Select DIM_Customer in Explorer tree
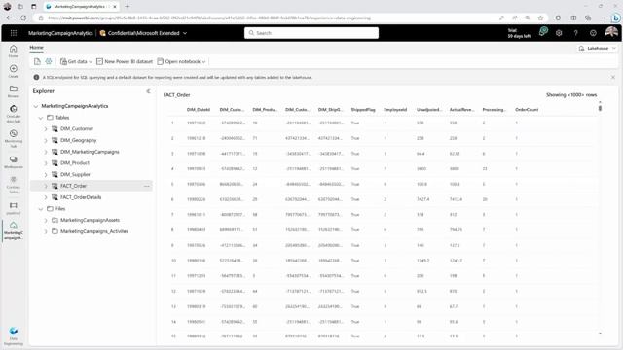The image size is (623, 350). 77,129
